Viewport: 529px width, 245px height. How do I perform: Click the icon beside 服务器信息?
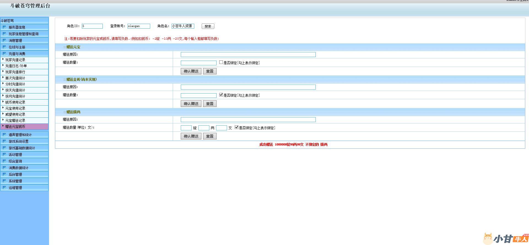pos(4,27)
